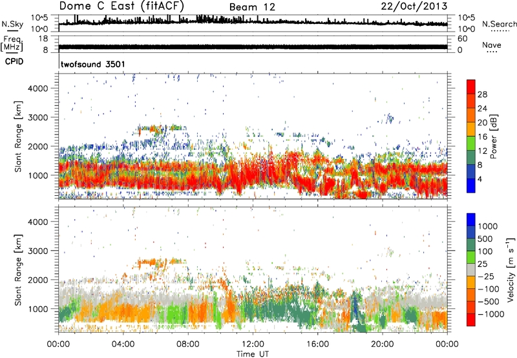Click the '60' Nave axis value
Image resolution: width=517 pixels, height=358 pixels.
[462, 39]
